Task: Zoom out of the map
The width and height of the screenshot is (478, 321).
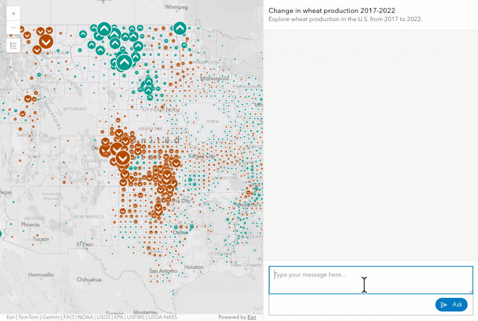Action: click(13, 28)
